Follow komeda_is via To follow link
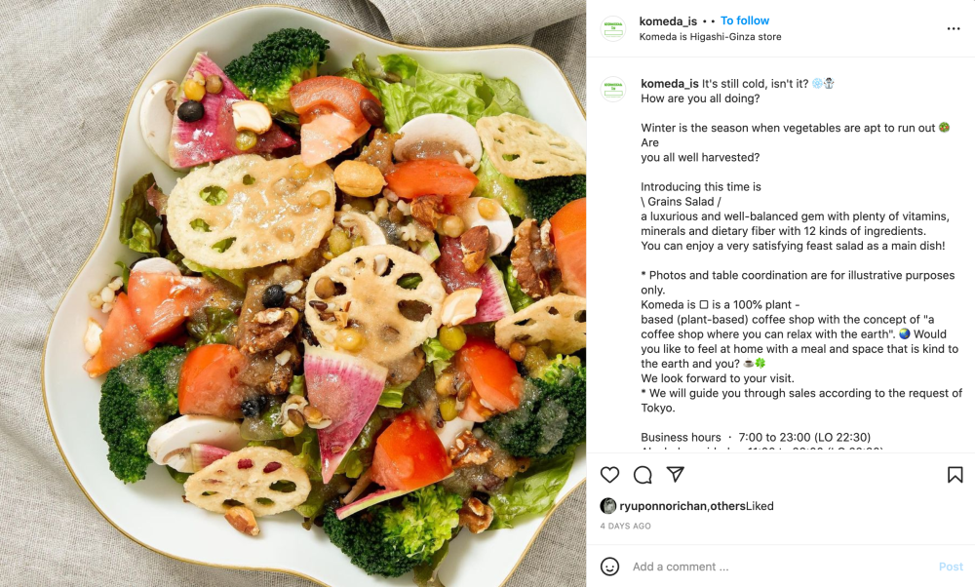The width and height of the screenshot is (975, 587). tap(744, 20)
